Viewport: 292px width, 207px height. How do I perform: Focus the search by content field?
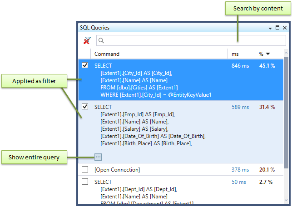(191, 40)
